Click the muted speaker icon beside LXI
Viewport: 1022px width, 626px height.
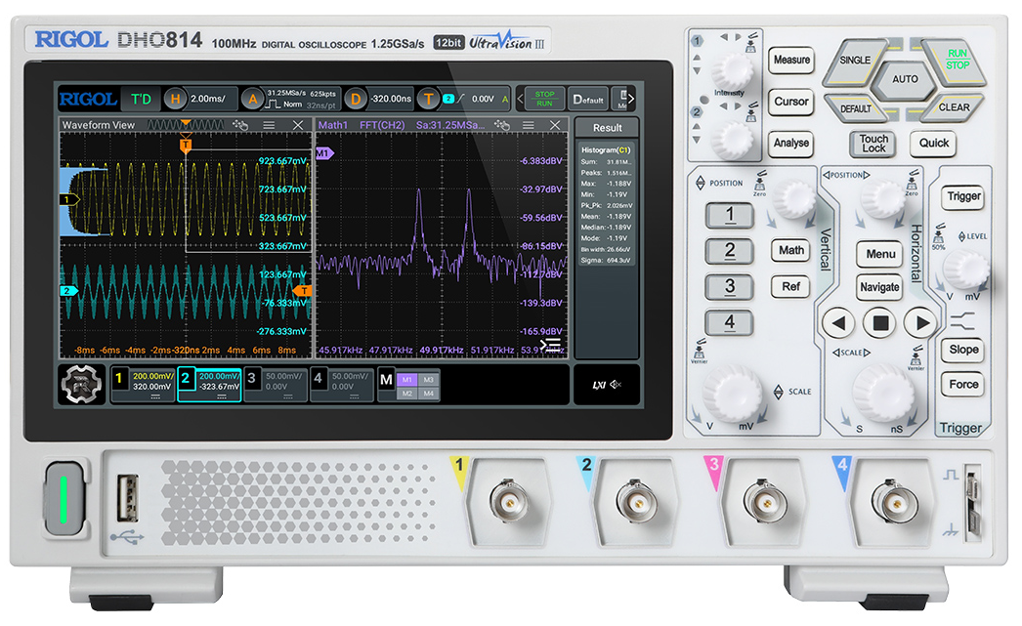(616, 385)
